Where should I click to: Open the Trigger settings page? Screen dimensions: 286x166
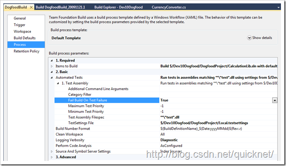[19, 25]
